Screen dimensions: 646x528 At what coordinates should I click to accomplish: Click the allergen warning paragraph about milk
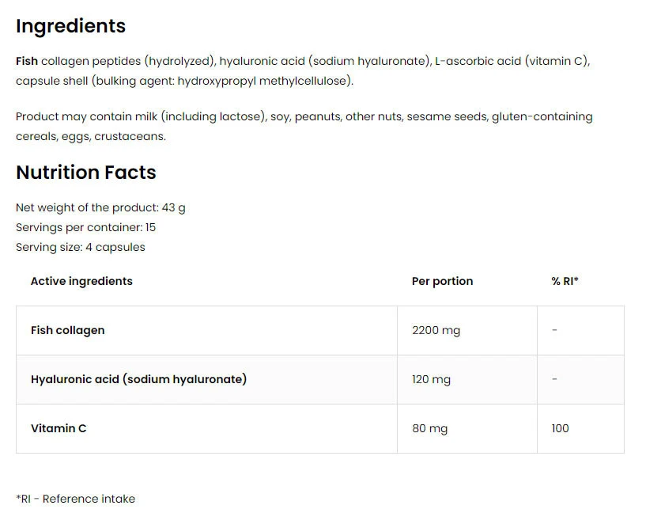point(304,126)
